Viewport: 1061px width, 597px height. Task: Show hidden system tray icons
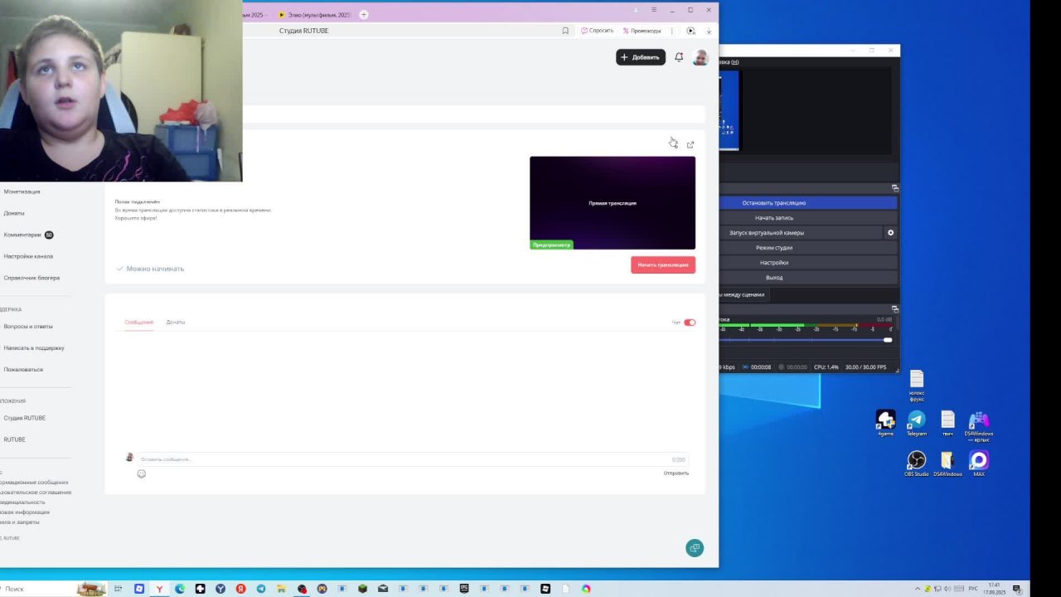pyautogui.click(x=918, y=589)
